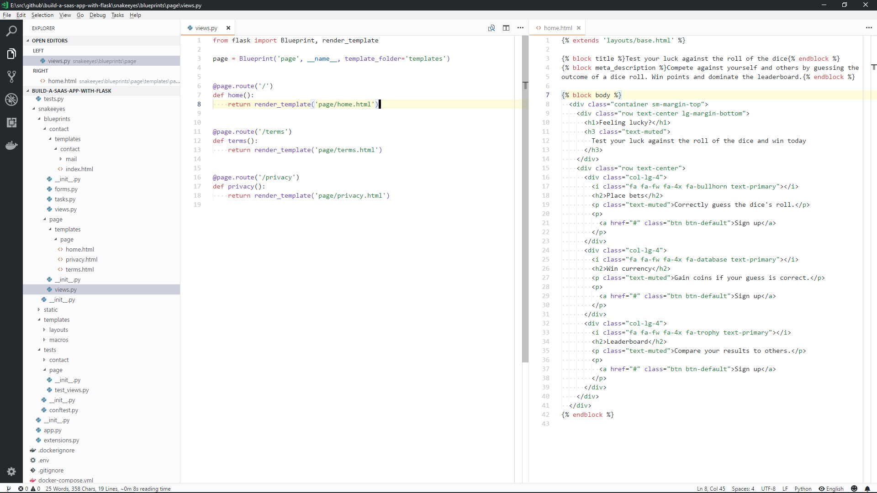Click the feedback smiley icon
877x493 pixels.
(854, 488)
